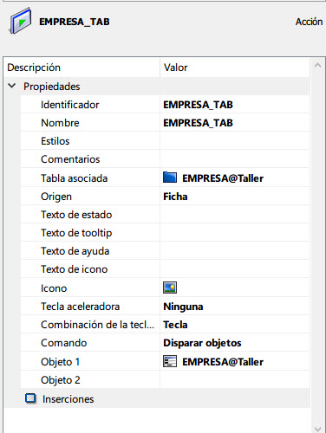326x433 pixels.
Task: Select the Comentarios property label
Action: pyautogui.click(x=70, y=159)
